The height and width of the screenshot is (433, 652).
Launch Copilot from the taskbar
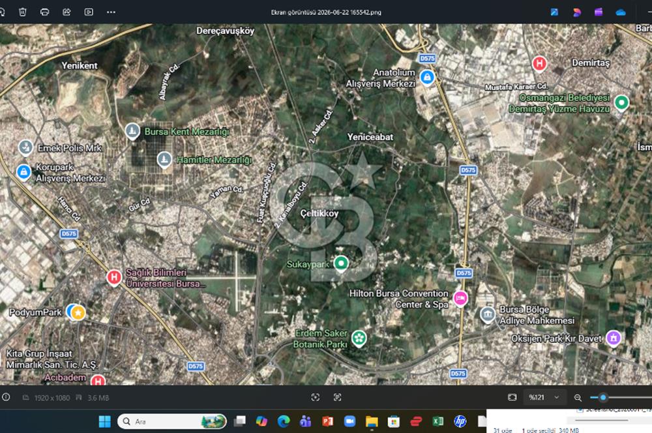(x=261, y=421)
